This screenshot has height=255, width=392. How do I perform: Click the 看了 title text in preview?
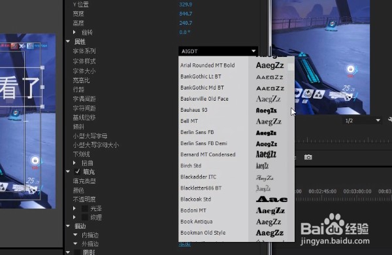pyautogui.click(x=20, y=88)
